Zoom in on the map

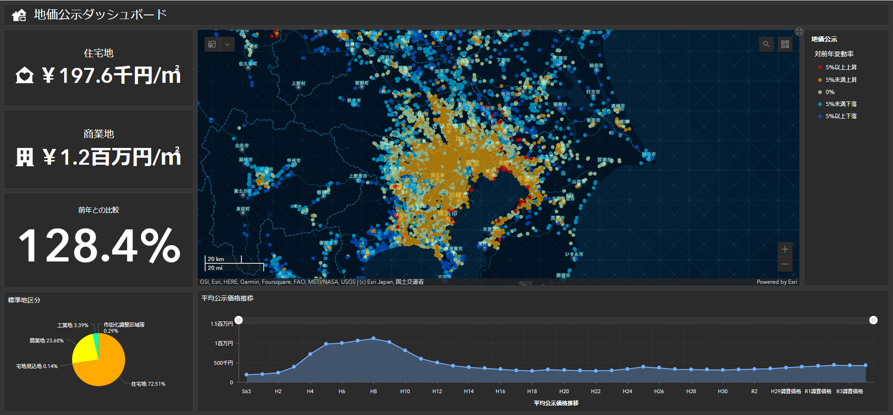click(x=785, y=249)
